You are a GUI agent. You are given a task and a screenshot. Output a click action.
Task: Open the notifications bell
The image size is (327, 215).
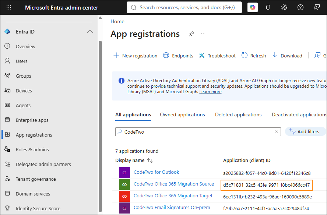[x=268, y=7]
